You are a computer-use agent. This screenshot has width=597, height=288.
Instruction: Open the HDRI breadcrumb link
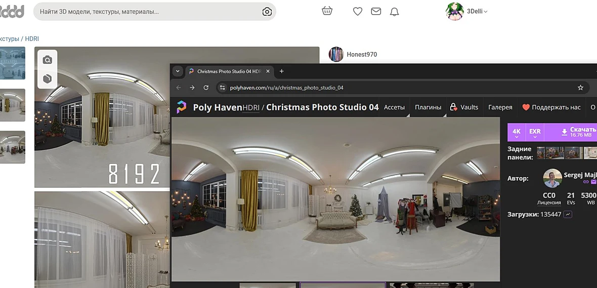point(32,39)
